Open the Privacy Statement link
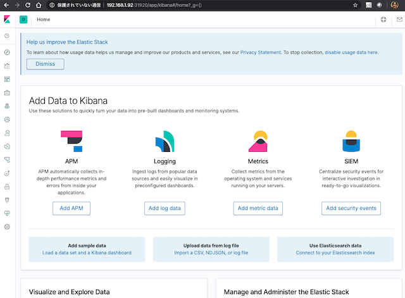Image resolution: width=405 pixels, height=298 pixels. 260,53
